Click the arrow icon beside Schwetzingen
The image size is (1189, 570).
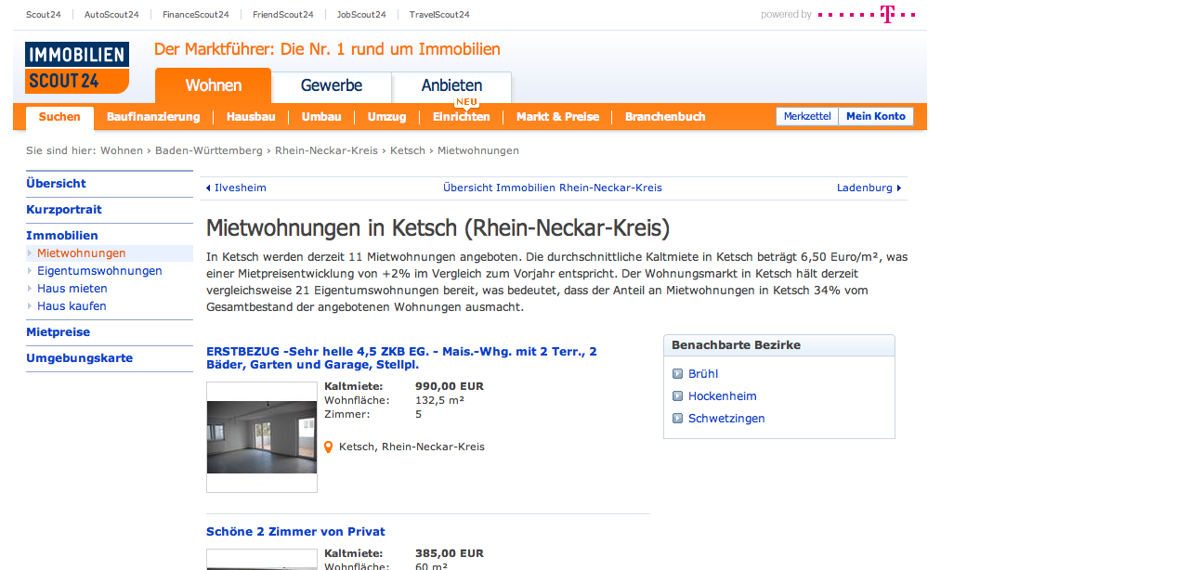[x=678, y=419]
